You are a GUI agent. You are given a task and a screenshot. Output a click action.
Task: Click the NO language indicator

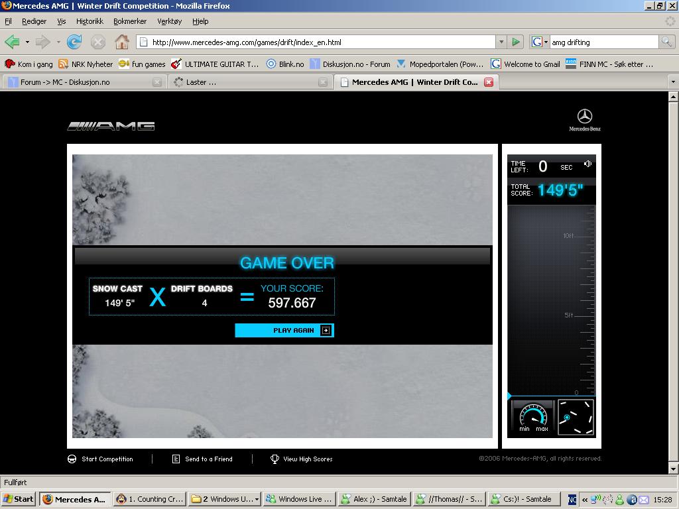(x=572, y=500)
